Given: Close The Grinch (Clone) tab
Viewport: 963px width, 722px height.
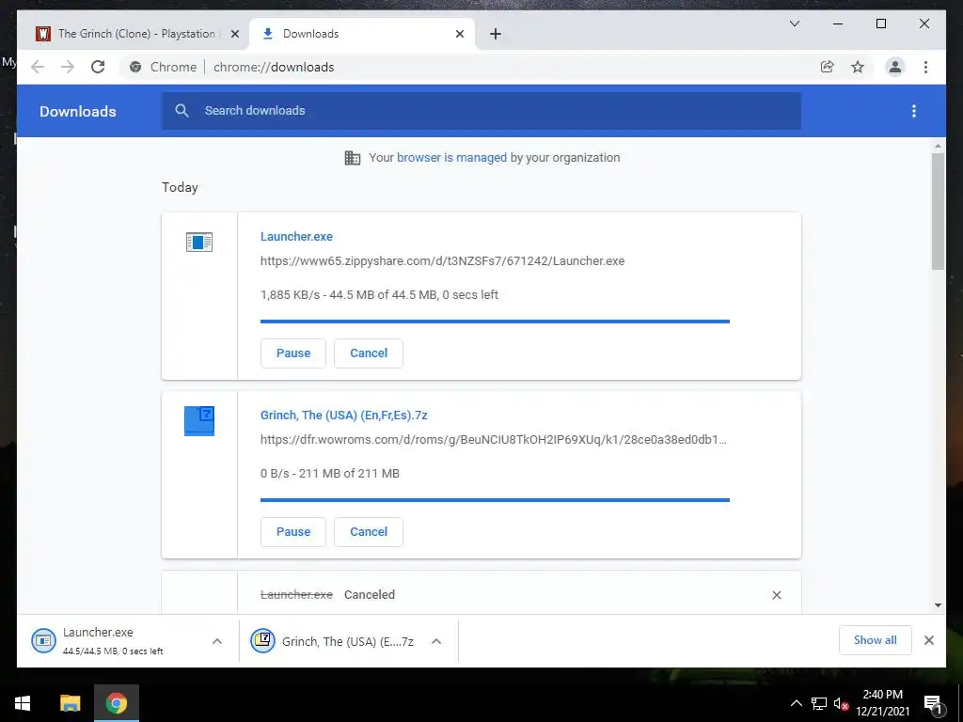Looking at the screenshot, I should coord(234,34).
